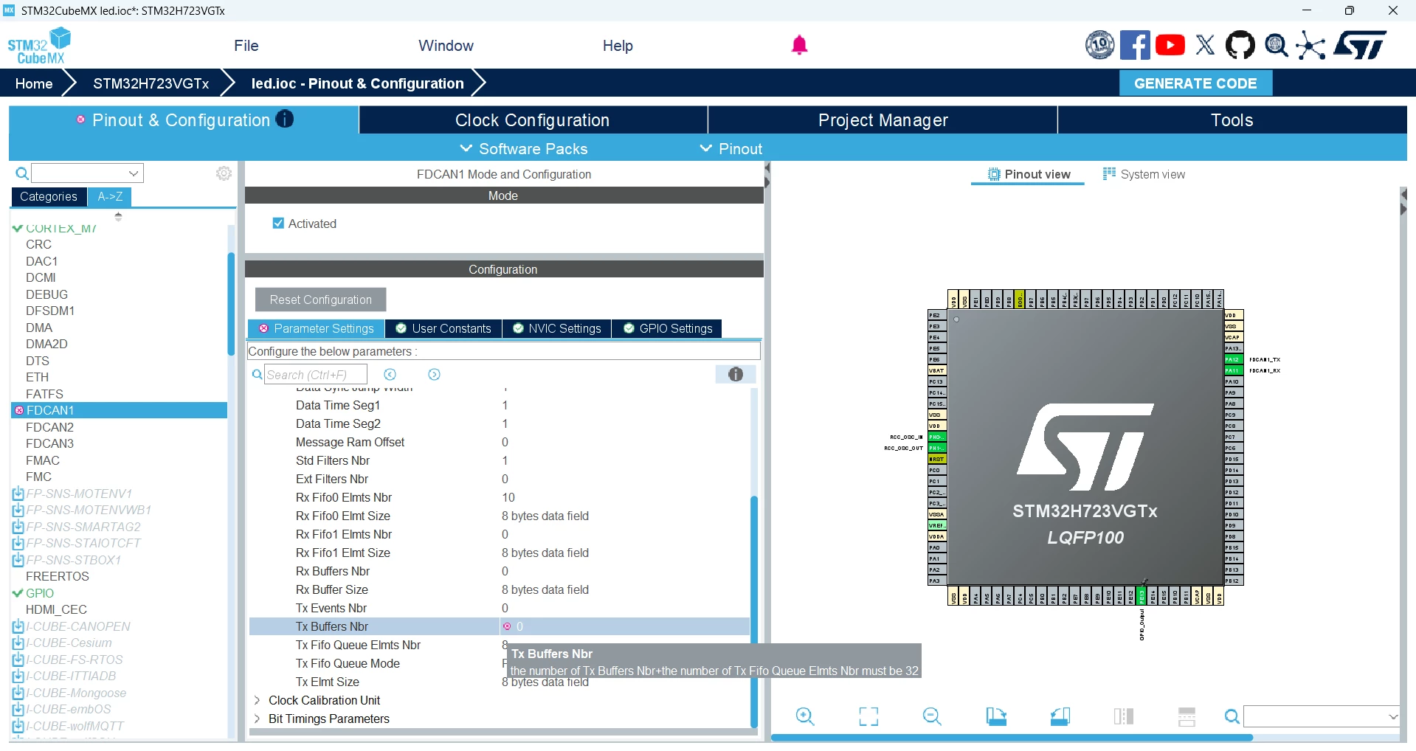1416x751 pixels.
Task: Click the horizontal split view icon
Action: point(1187,716)
